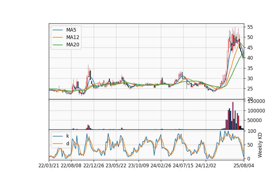Click the volume axis value 50000
Screen dimensions: 271x195
[255, 120]
